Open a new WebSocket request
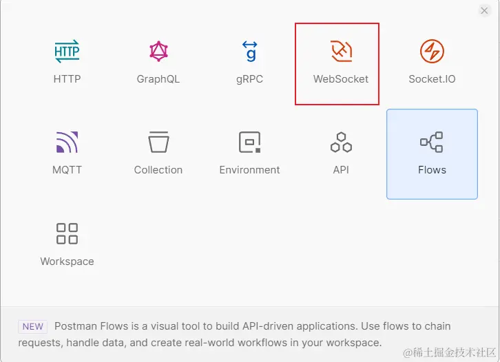Viewport: 500px width, 362px height. pyautogui.click(x=341, y=62)
